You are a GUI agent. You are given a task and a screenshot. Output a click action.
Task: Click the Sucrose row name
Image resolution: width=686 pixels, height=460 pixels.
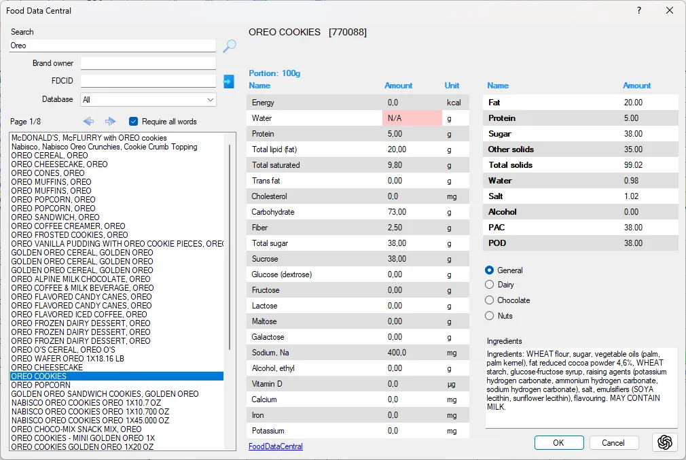pyautogui.click(x=265, y=259)
